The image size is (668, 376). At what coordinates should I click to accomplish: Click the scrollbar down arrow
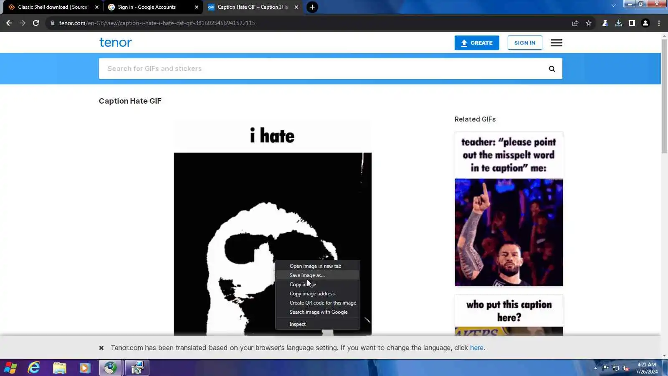pyautogui.click(x=664, y=356)
